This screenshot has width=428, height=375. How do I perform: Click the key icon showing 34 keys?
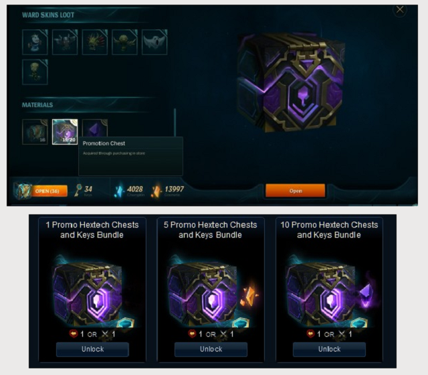(78, 190)
